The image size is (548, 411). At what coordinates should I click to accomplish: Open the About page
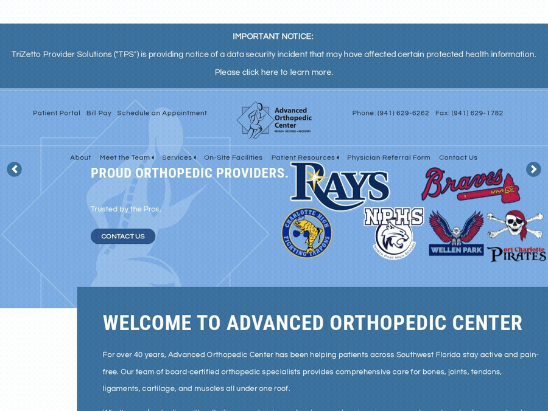(x=80, y=157)
